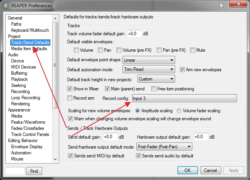Open the Mouse preferences page

tap(17, 159)
